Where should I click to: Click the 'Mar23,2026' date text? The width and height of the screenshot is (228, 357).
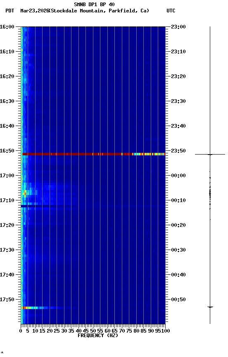35,11
